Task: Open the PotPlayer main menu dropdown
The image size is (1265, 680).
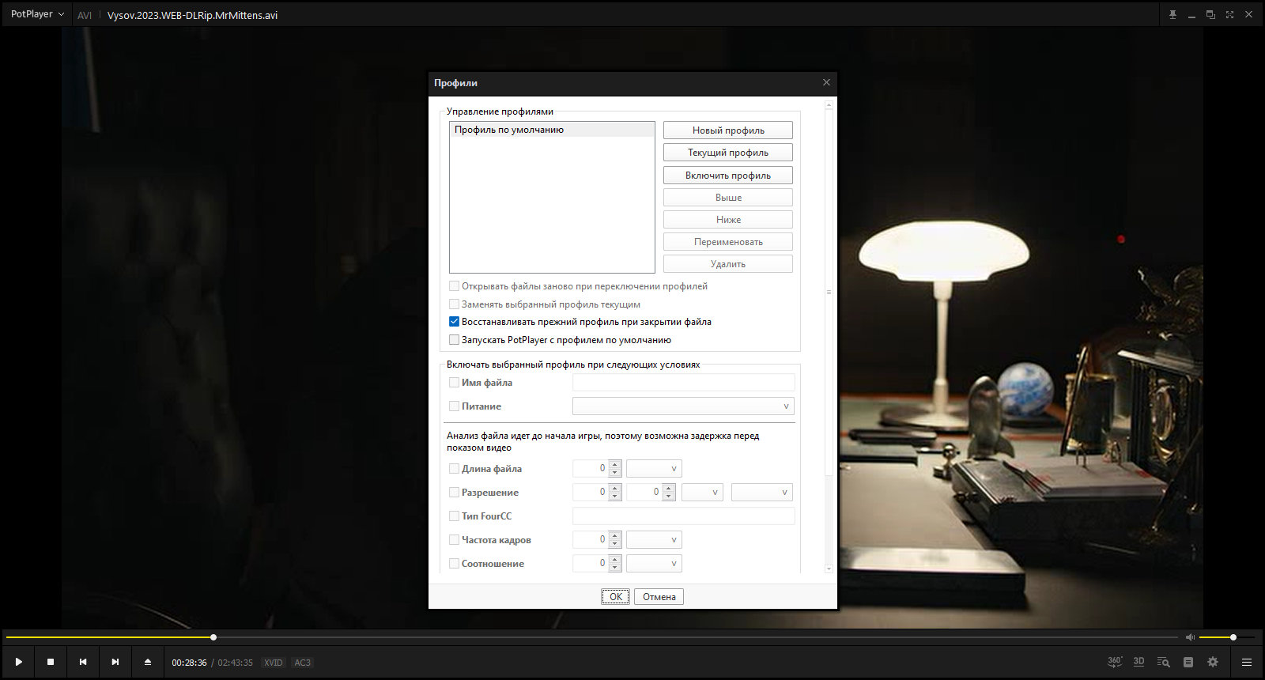Action: [x=37, y=14]
